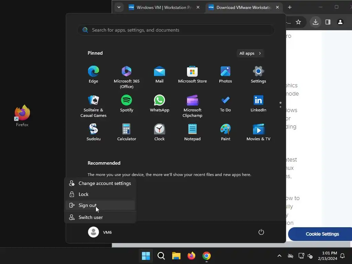Click the Windows Start button on taskbar
Image resolution: width=352 pixels, height=264 pixels.
[x=146, y=256]
